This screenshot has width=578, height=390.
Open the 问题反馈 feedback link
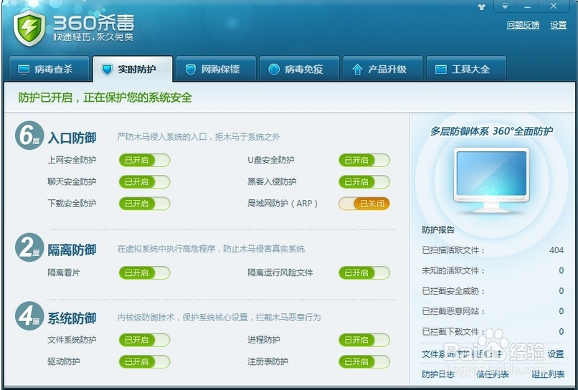point(523,25)
